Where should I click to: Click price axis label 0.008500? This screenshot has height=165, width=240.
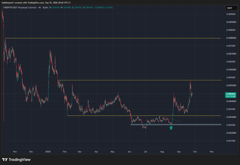point(231,30)
